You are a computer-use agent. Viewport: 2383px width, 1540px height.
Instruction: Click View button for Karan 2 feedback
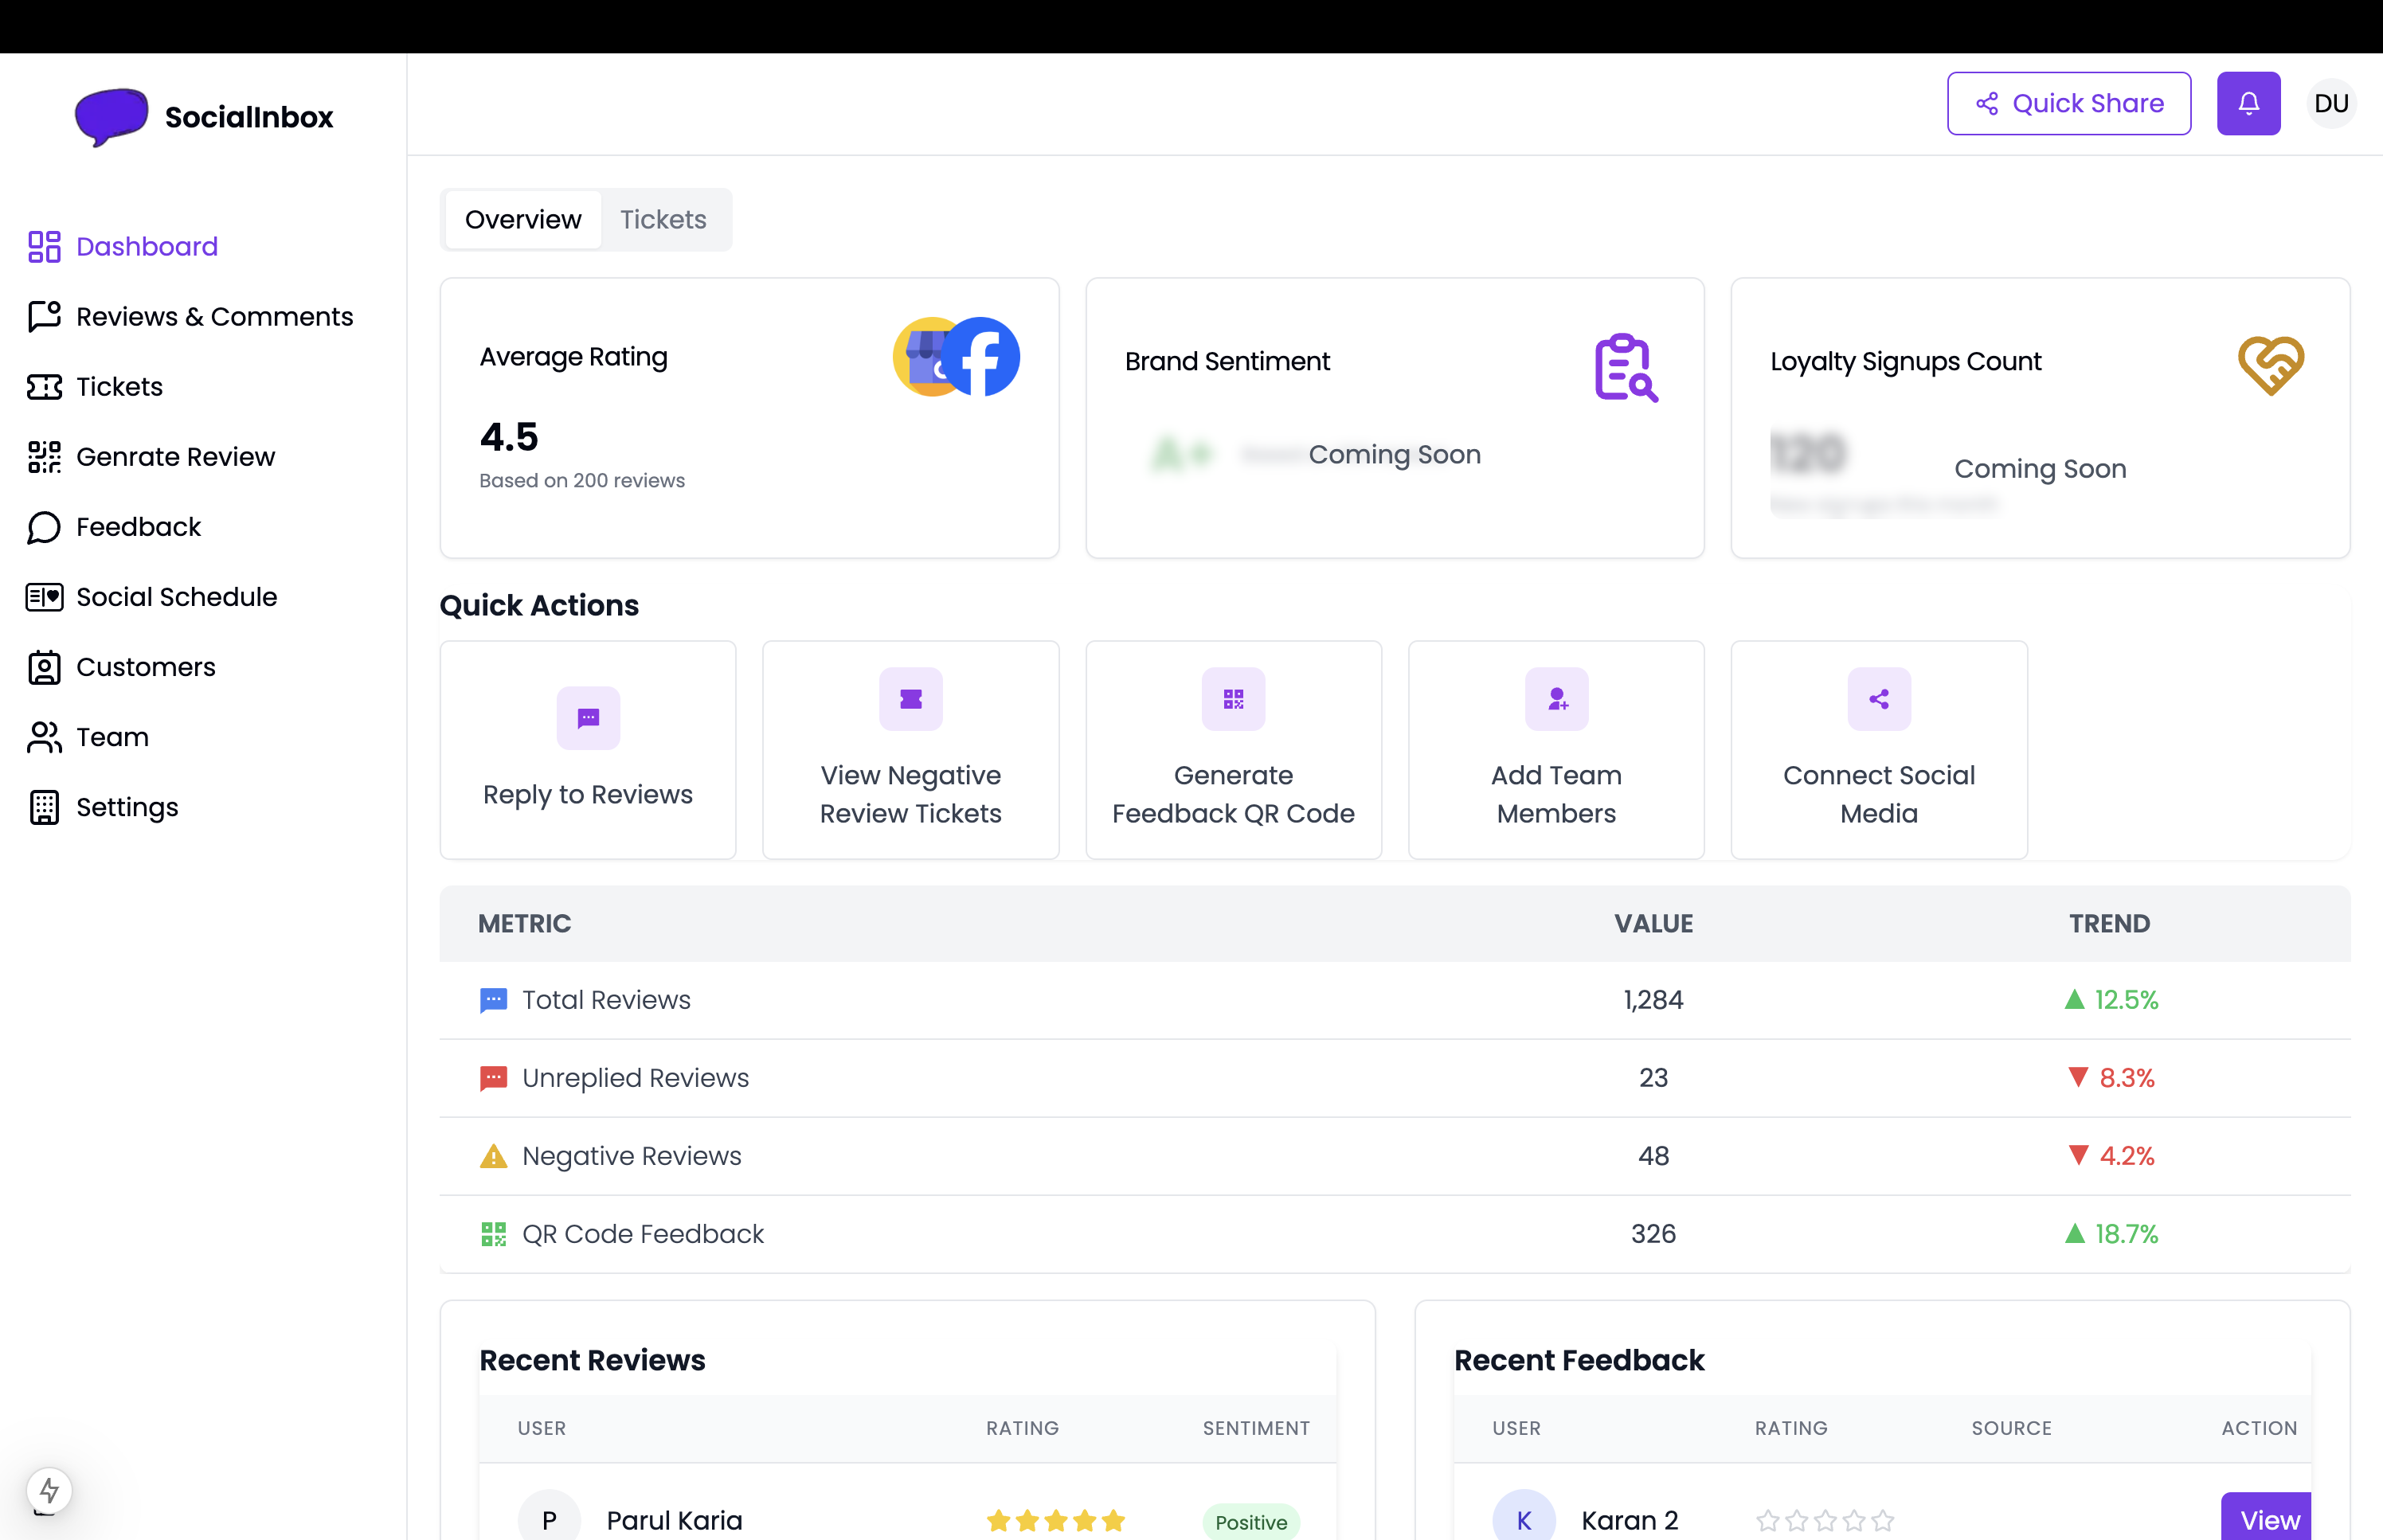pyautogui.click(x=2268, y=1519)
